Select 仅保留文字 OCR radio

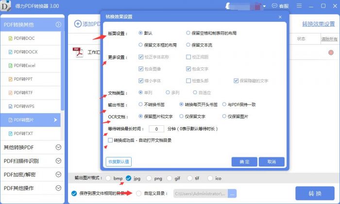181,117
